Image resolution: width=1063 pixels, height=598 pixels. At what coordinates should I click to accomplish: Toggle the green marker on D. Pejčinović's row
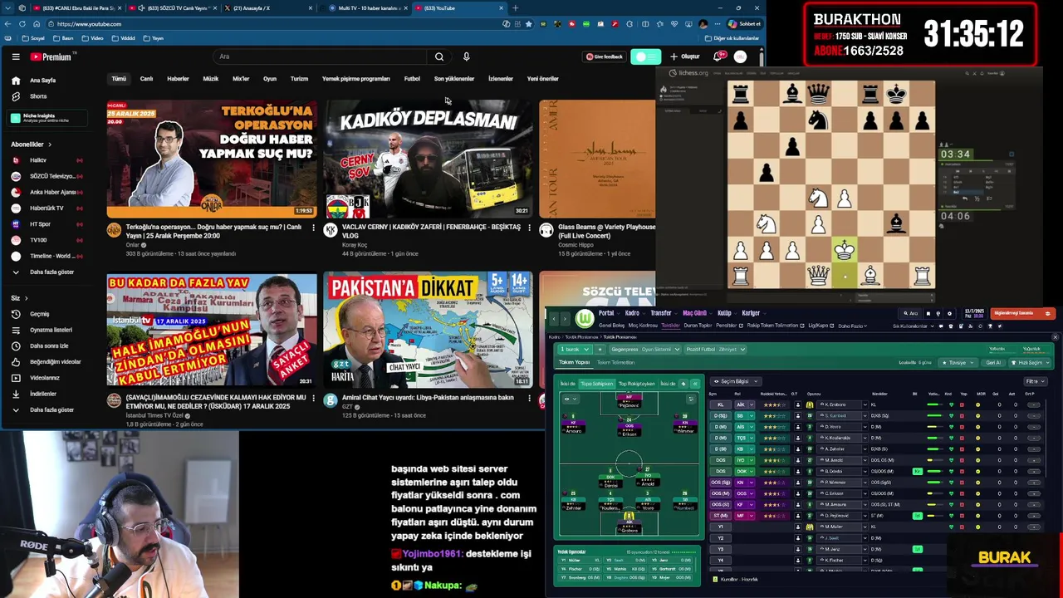click(x=918, y=516)
